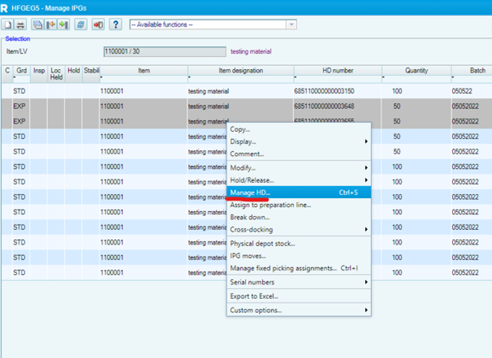The width and height of the screenshot is (492, 358).
Task: Click the new blank document toolbar icon
Action: click(x=8, y=25)
